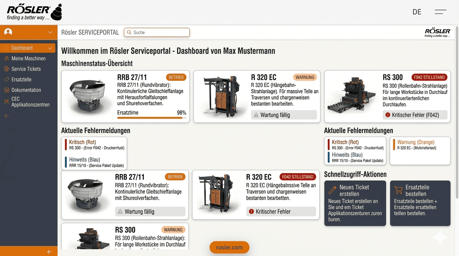Click the shopping cart icon for Ersatzteile

[398, 190]
